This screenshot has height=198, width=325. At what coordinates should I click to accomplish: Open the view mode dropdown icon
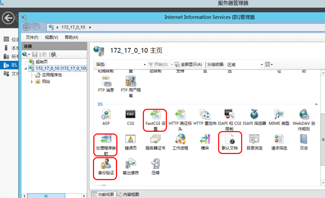pyautogui.click(x=269, y=65)
